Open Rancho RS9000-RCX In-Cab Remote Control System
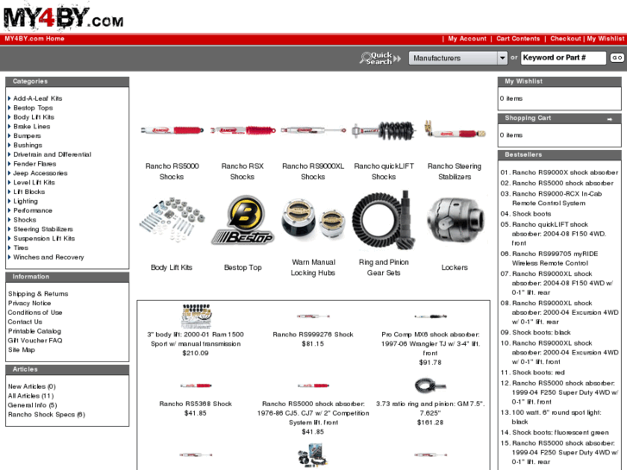This screenshot has width=627, height=470. tap(557, 198)
